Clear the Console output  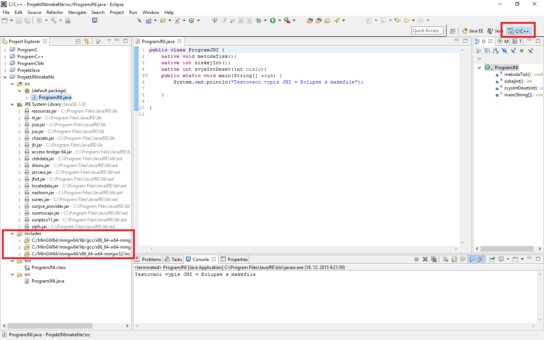[x=445, y=259]
